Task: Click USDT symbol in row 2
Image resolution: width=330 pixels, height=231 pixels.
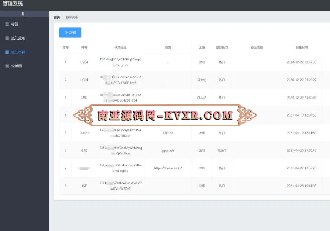Action: tap(84, 80)
